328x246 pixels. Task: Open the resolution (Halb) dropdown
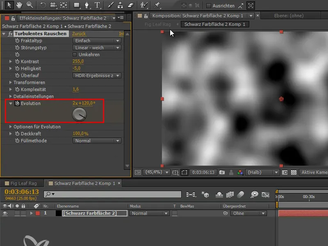(262, 172)
